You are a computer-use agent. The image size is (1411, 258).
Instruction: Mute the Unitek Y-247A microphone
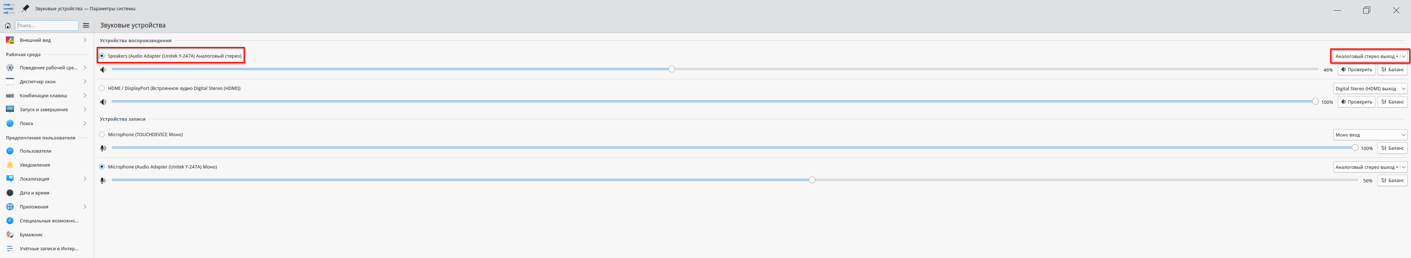pos(103,181)
